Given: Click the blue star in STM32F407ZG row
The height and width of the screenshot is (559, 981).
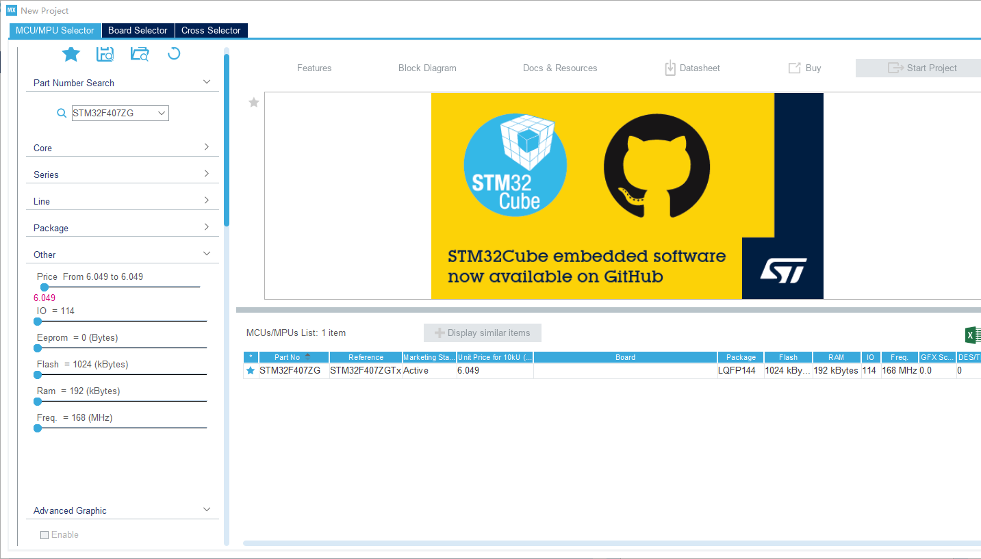Looking at the screenshot, I should click(x=251, y=370).
